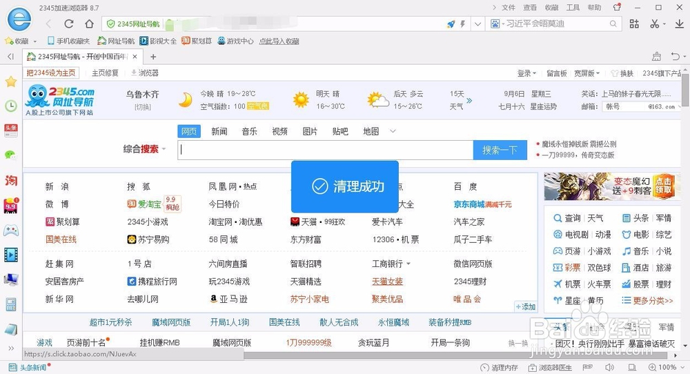Expand the 宽屏版 dropdown
The width and height of the screenshot is (690, 374).
tap(587, 73)
